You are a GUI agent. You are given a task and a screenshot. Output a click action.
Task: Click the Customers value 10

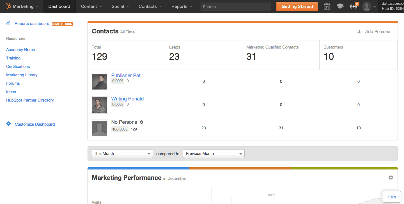click(x=329, y=57)
